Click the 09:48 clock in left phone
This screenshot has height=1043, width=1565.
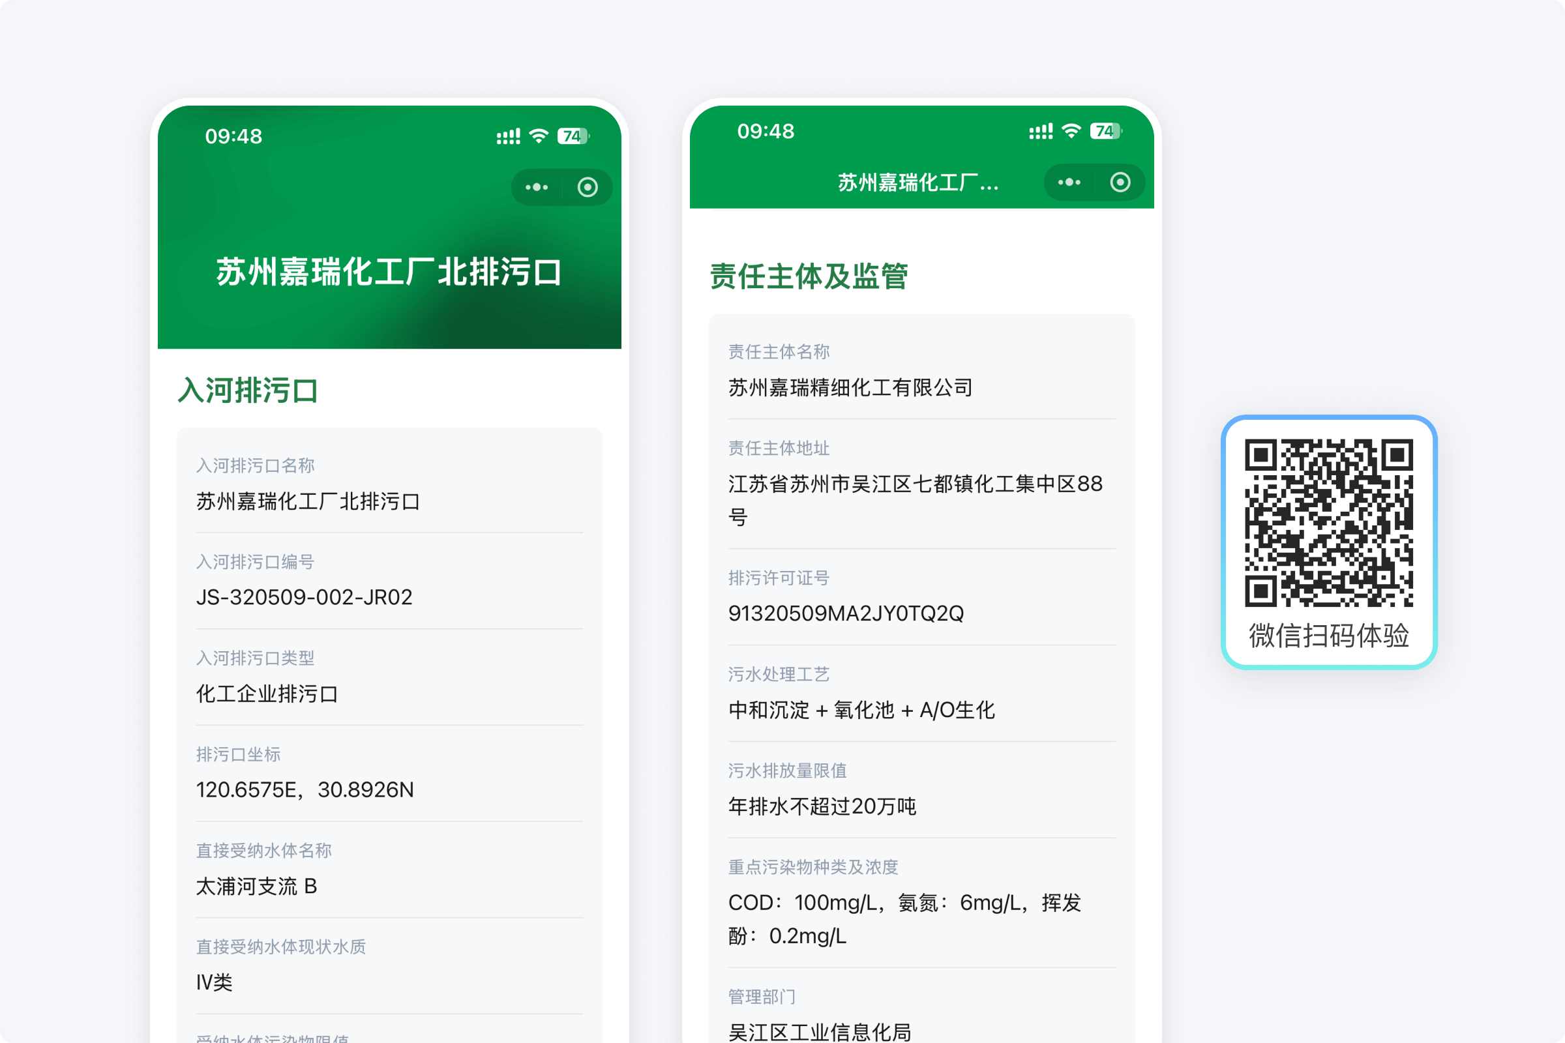(233, 136)
